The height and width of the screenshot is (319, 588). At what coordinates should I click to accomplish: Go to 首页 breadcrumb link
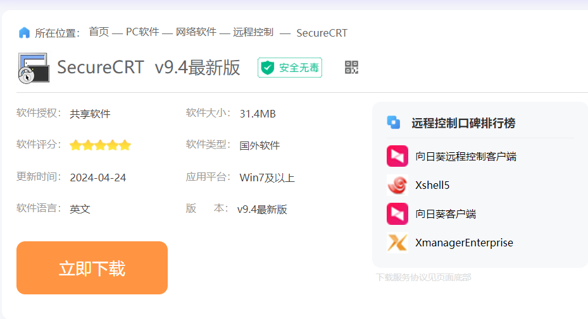pos(99,32)
